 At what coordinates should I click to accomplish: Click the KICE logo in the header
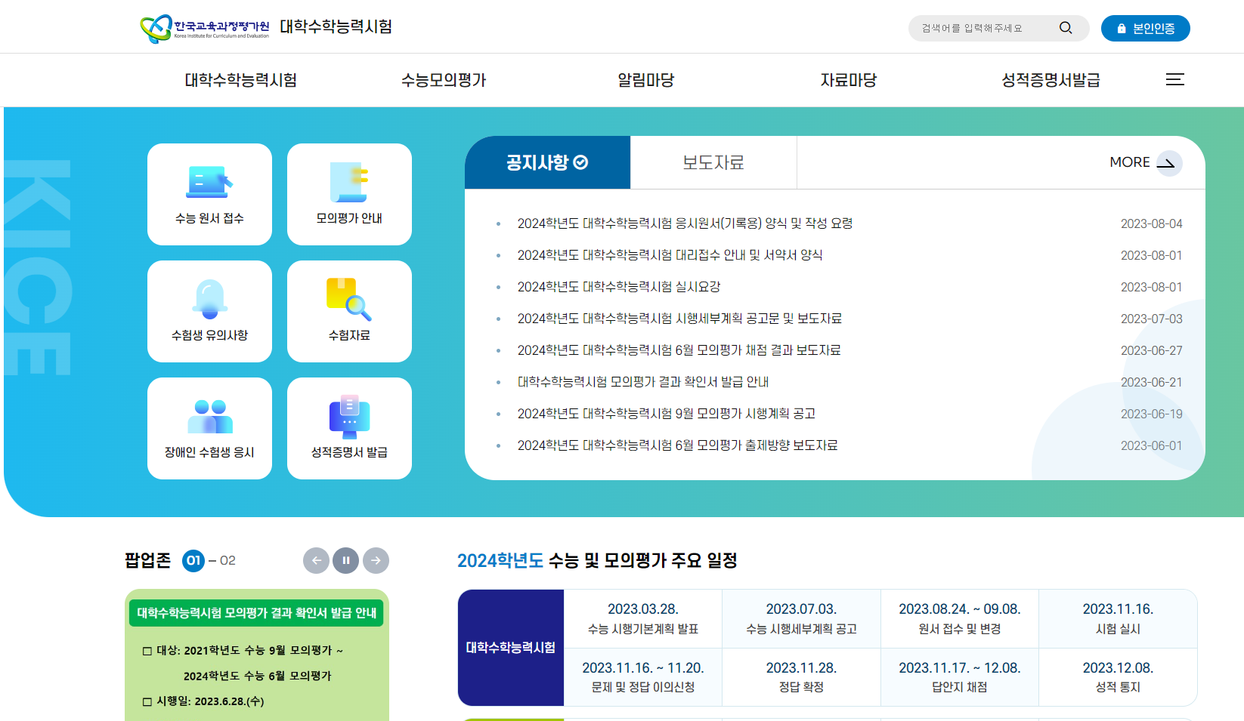tap(205, 28)
